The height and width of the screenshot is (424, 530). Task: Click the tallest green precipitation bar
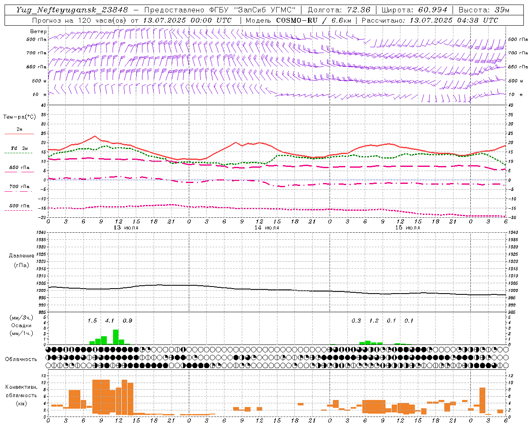coord(116,337)
